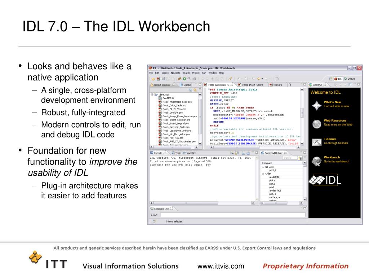
Task: Click the Web Resources globe icon
Action: pyautogui.click(x=317, y=124)
